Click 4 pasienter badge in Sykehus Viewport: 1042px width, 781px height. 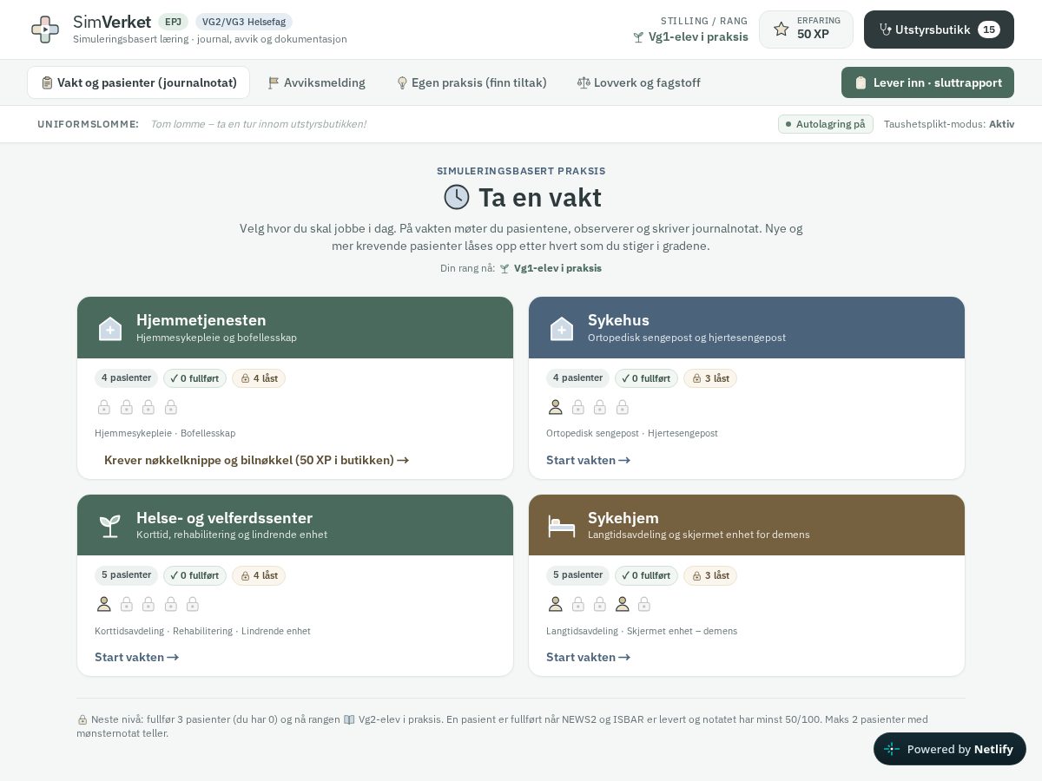(x=577, y=378)
